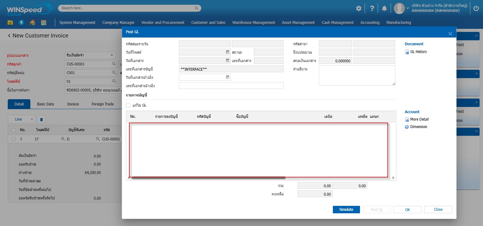Image resolution: width=483 pixels, height=226 pixels.
Task: Click the home icon in toolbar
Action: click(32, 23)
